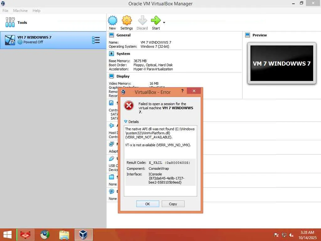
Task: Click the Description section speech icon
Action: (111, 191)
